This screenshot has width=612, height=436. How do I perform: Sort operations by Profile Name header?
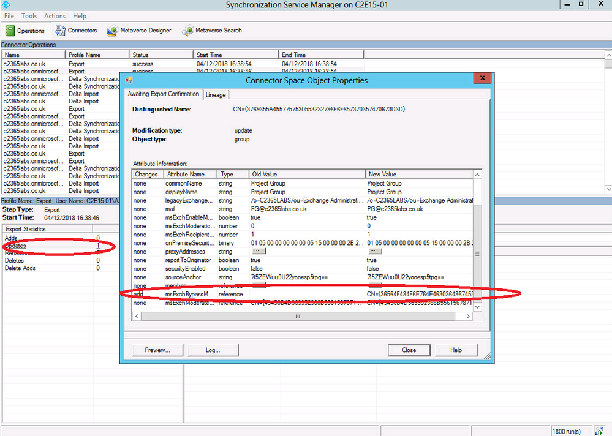pos(97,55)
